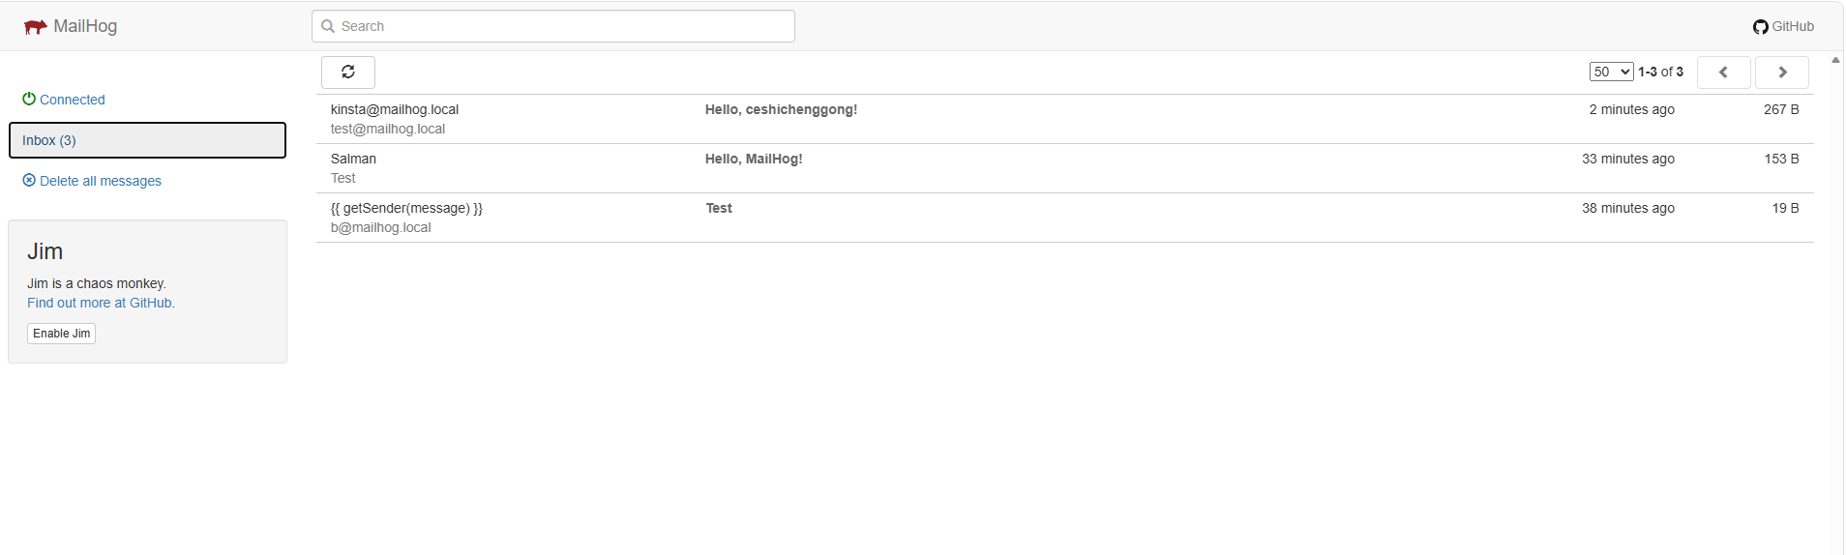
Task: Go to previous page using left chevron
Action: pos(1723,73)
